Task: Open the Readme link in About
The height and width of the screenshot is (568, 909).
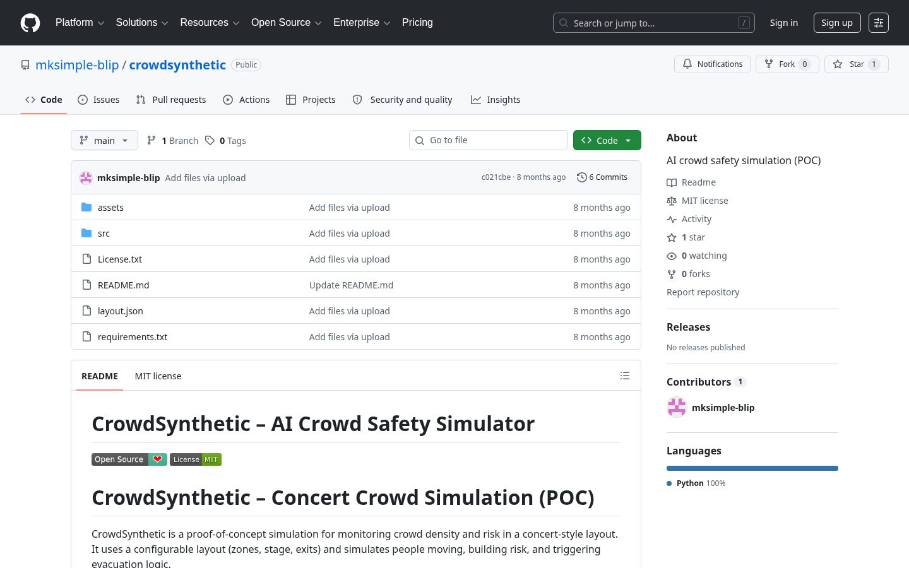Action: pos(691,182)
